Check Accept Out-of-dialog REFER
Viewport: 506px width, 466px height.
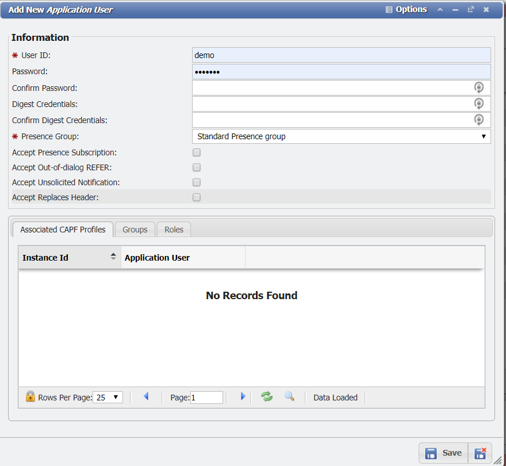(196, 167)
